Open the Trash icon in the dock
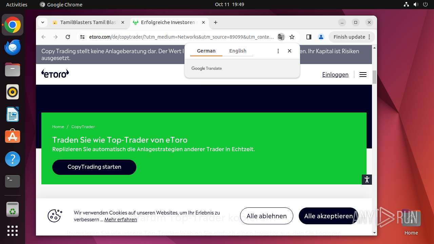434x244 pixels. point(13,209)
